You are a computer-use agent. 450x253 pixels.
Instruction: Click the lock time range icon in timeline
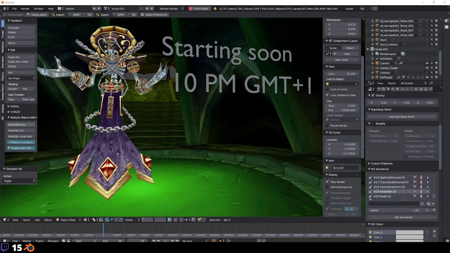(69, 241)
